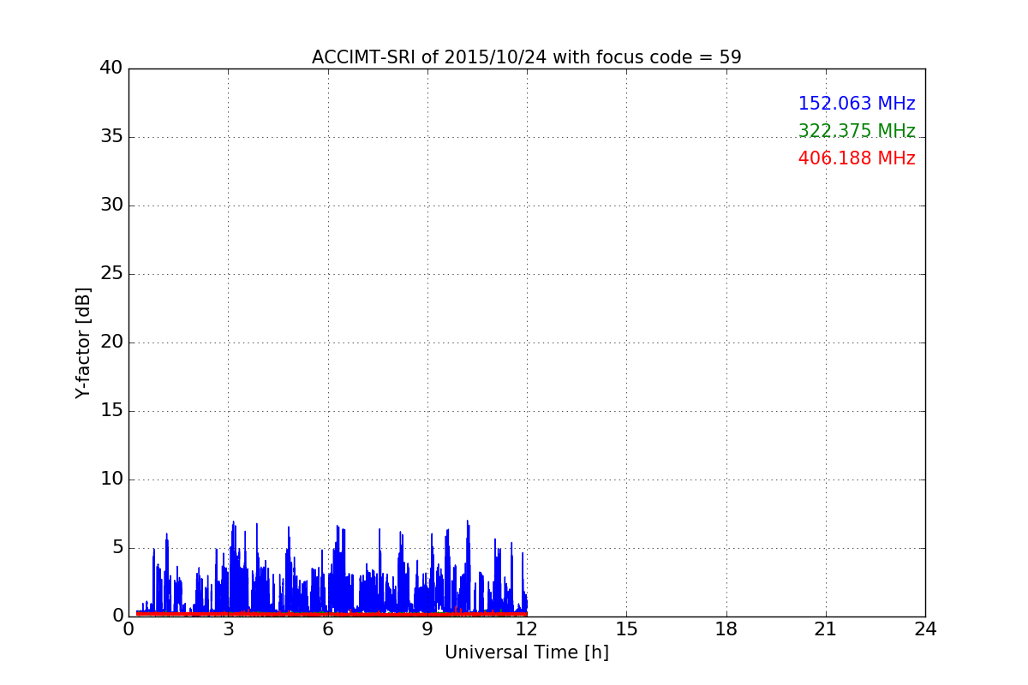Click the y-axis tick label 25
Image resolution: width=1028 pixels, height=685 pixels.
[x=111, y=273]
